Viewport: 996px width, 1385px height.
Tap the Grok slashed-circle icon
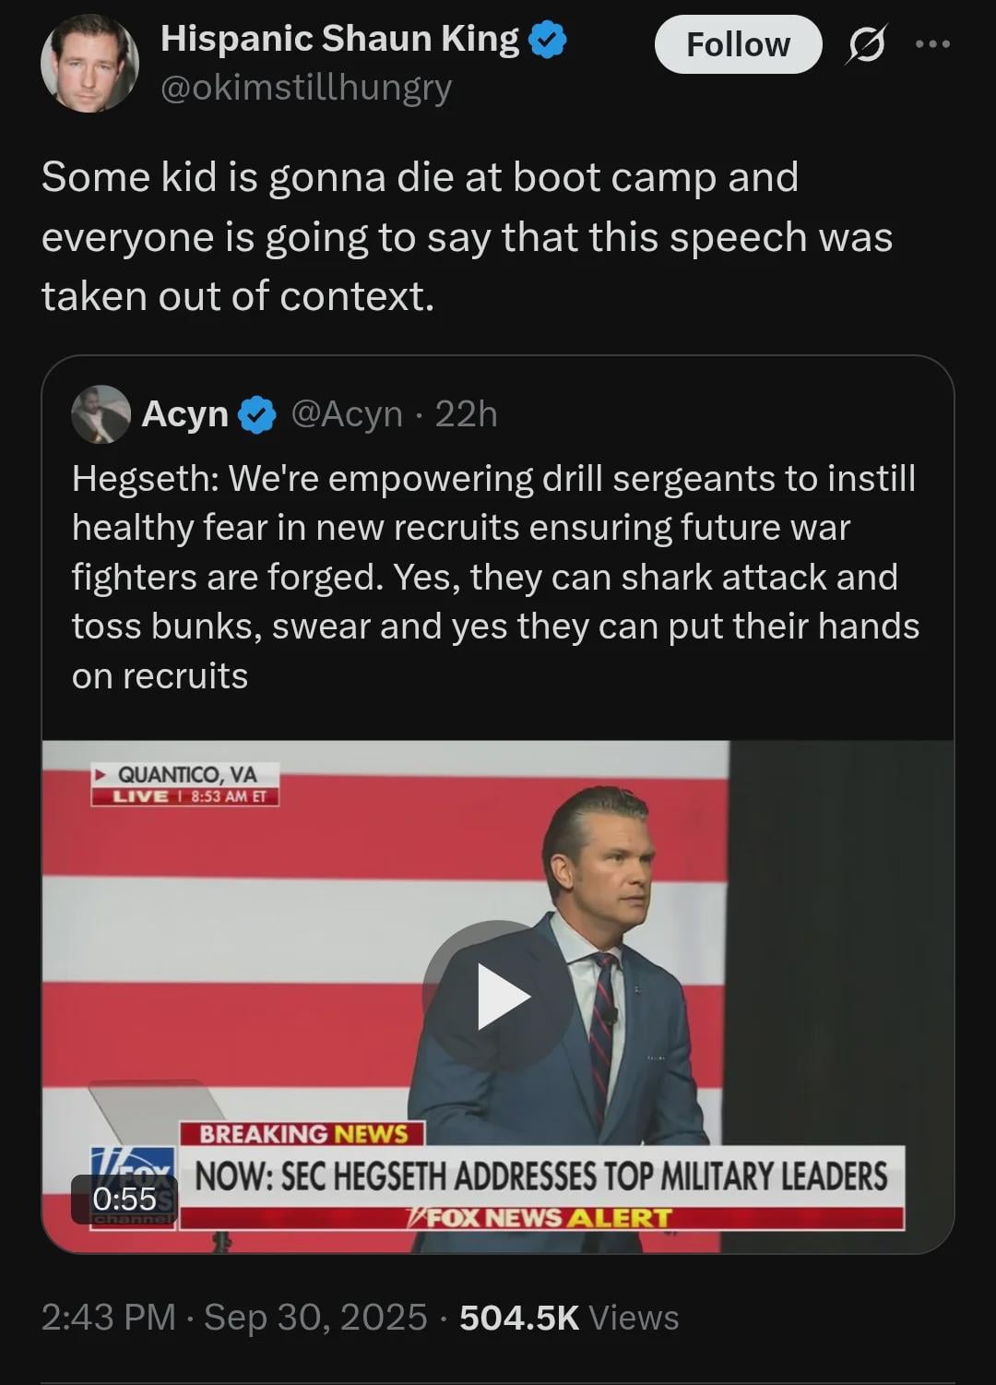tap(866, 44)
